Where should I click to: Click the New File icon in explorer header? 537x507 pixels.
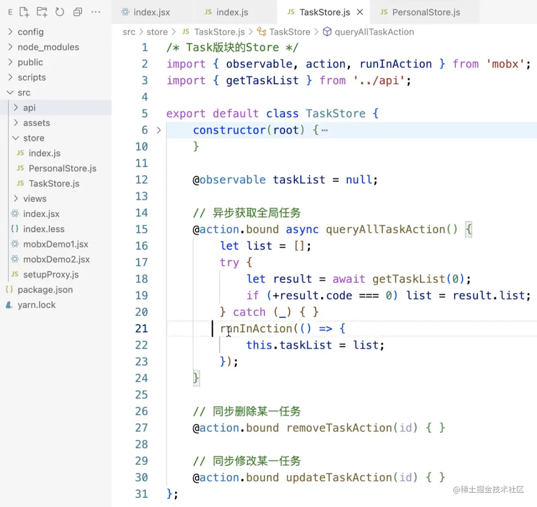(x=24, y=12)
